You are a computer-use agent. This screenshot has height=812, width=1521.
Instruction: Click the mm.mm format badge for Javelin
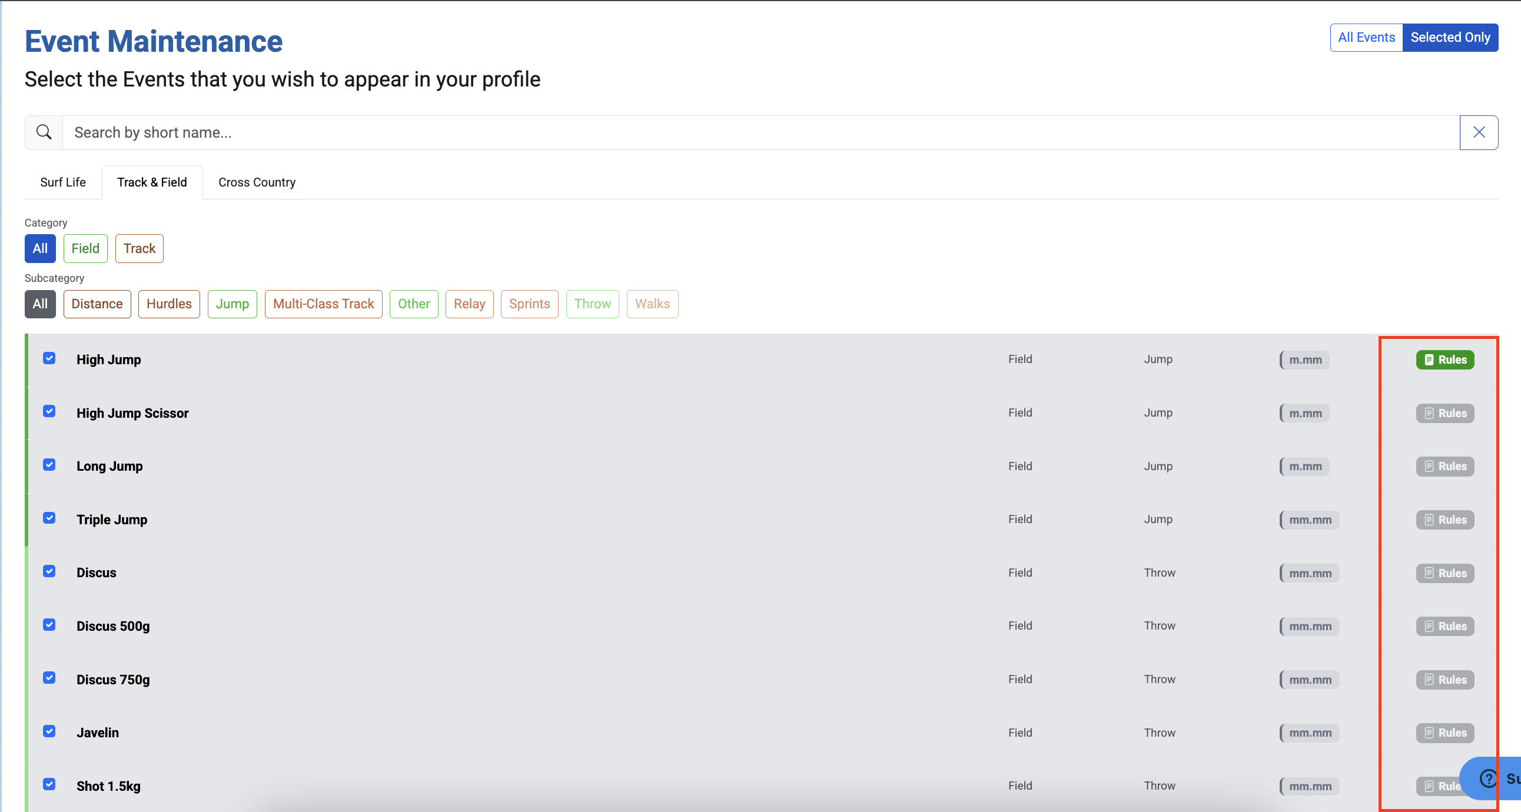(1310, 733)
